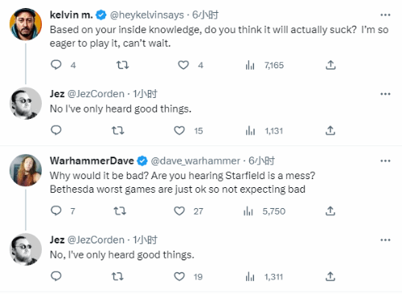Screen dimensions: 402x294
Task: Reply to WarhammerDave's tweet with 7 replies
Action: point(56,211)
